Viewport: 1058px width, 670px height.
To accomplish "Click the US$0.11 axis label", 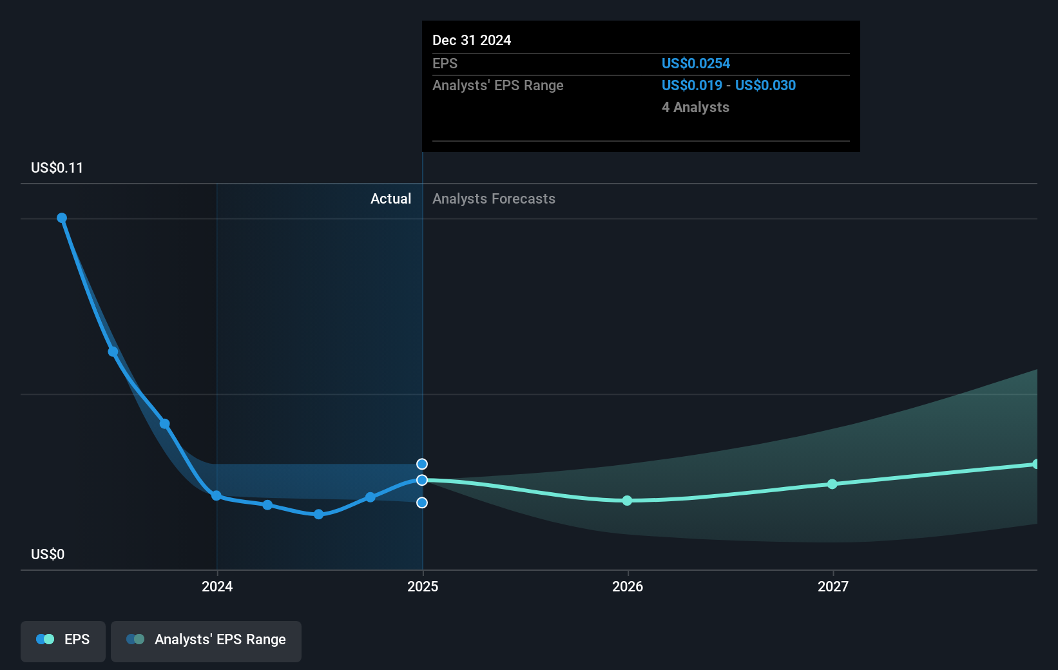I will 56,167.
